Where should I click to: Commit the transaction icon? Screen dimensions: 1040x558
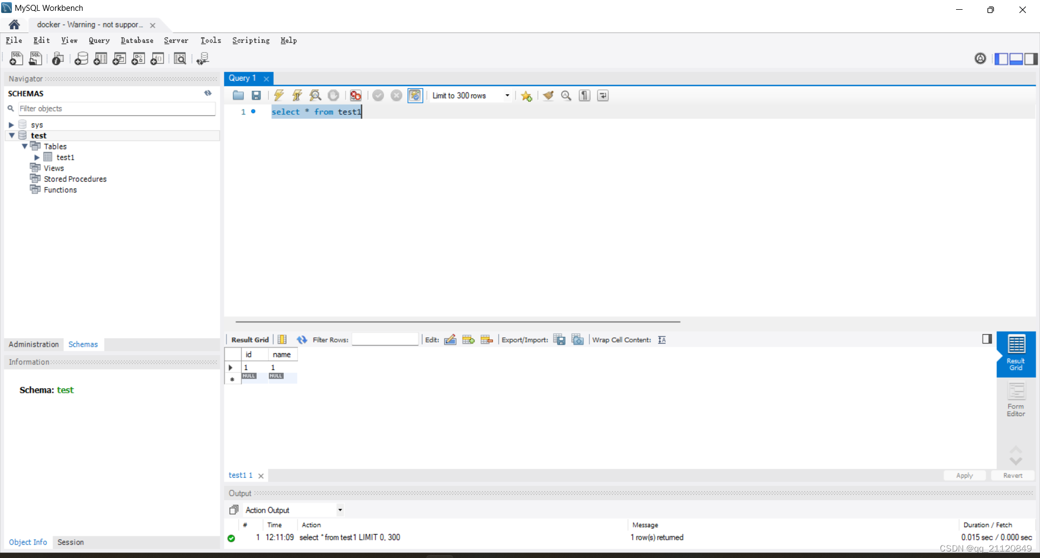[x=378, y=95]
